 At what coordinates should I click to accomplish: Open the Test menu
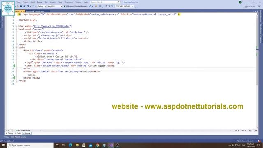point(46,2)
